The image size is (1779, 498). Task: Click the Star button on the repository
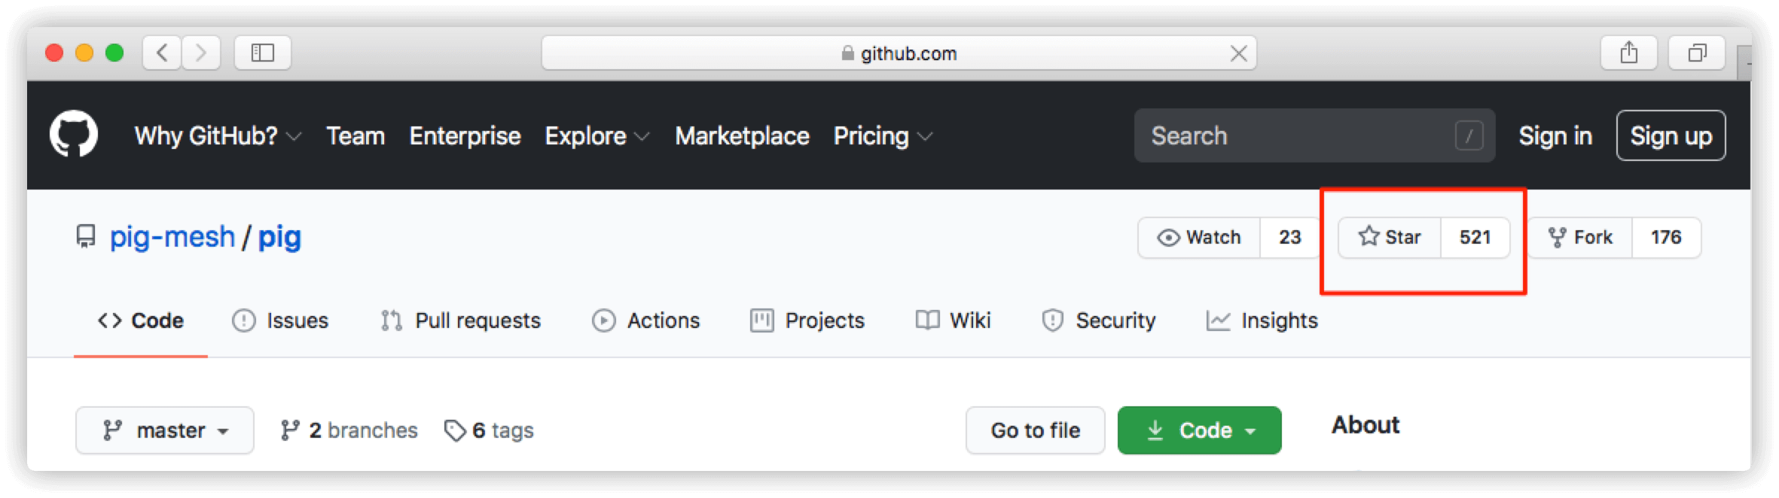coord(1390,238)
